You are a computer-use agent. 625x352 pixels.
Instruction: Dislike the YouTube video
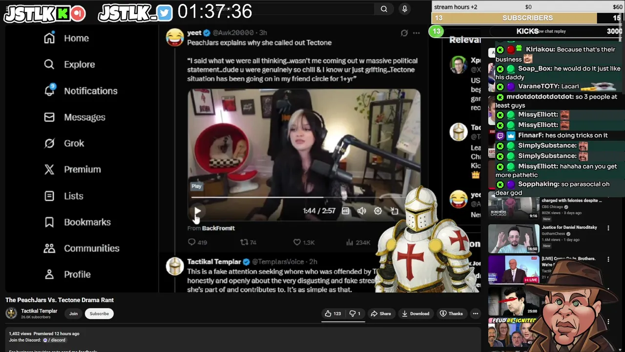pyautogui.click(x=355, y=313)
